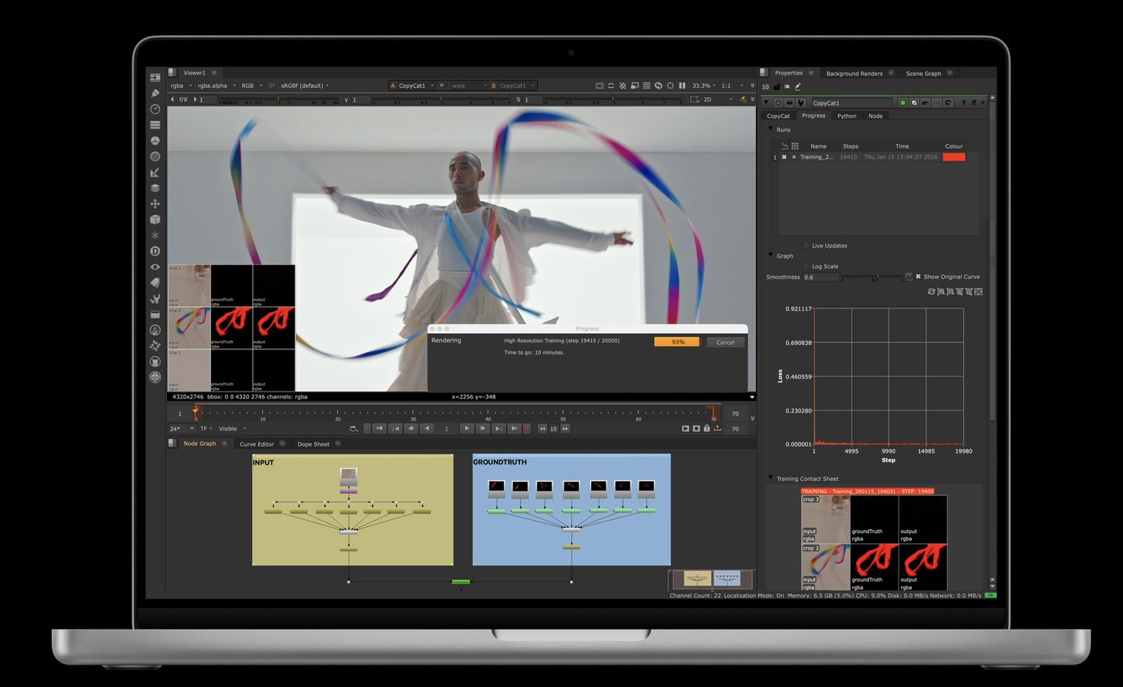Toggle the Show Original Curve checkbox

(918, 276)
